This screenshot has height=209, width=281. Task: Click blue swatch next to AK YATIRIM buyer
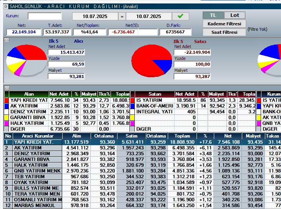tap(7, 106)
